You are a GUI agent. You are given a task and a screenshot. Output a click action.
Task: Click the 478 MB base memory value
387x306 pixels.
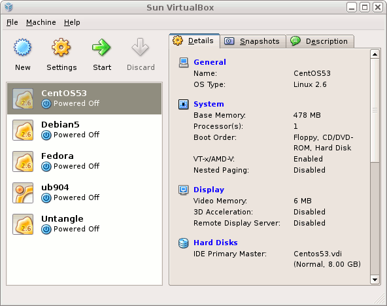tap(307, 115)
